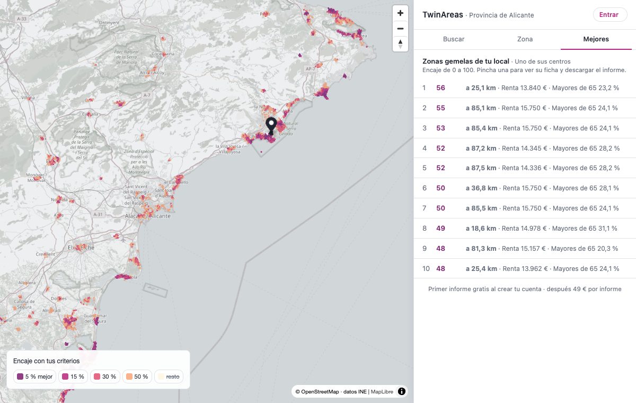Image resolution: width=636 pixels, height=403 pixels.
Task: Select the Mejores tab
Action: pyautogui.click(x=596, y=39)
